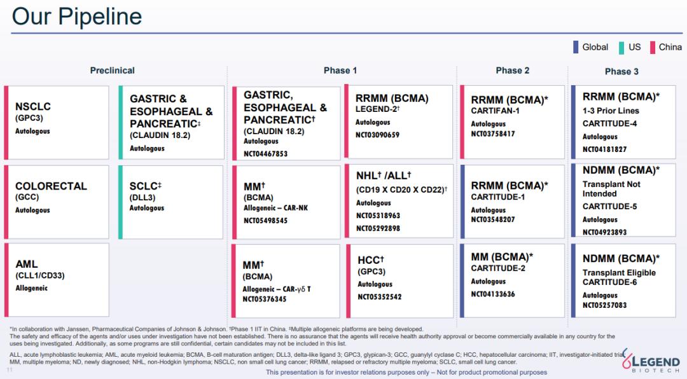Click the AML (CLL1/CD33) allogeneic card

[x=56, y=280]
